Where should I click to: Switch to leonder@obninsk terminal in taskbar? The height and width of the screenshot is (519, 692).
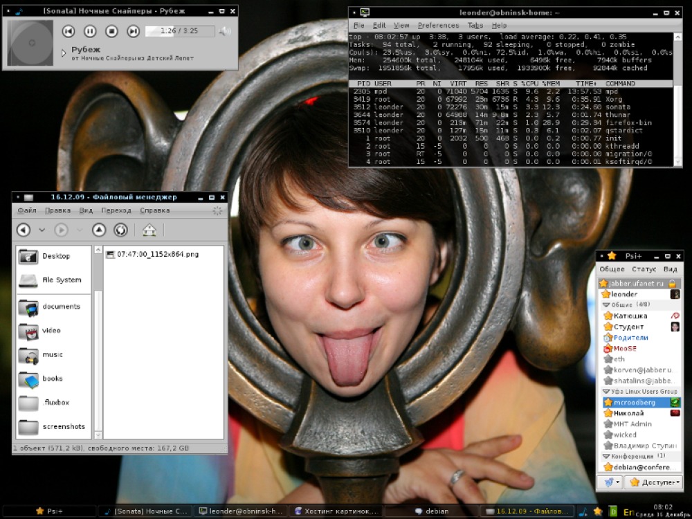click(241, 511)
